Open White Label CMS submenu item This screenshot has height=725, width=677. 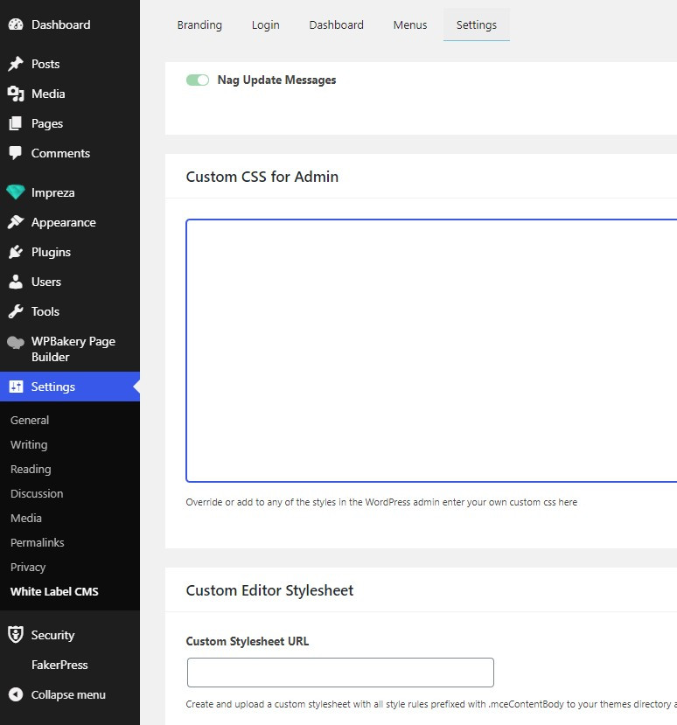(x=54, y=592)
